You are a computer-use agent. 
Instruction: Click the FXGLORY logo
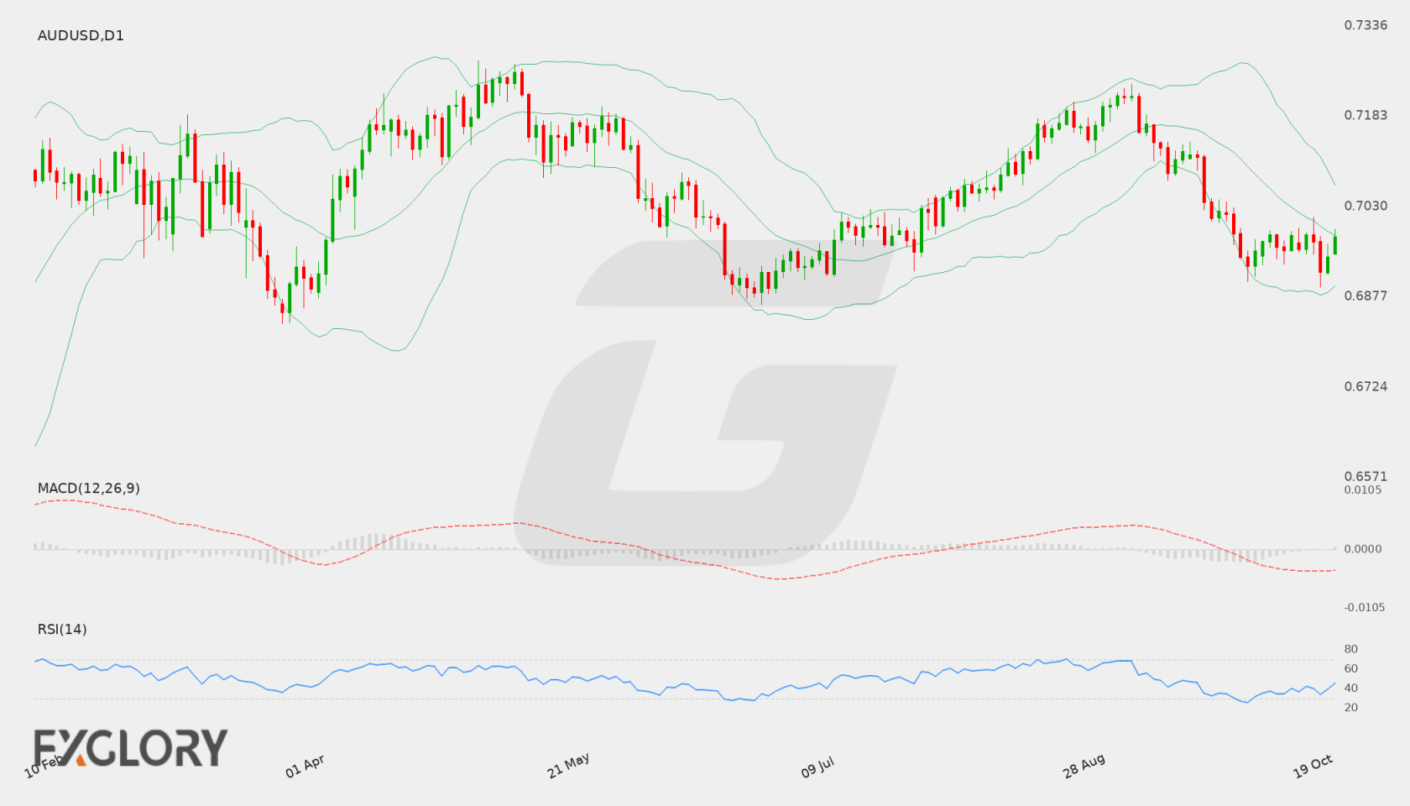[x=130, y=747]
